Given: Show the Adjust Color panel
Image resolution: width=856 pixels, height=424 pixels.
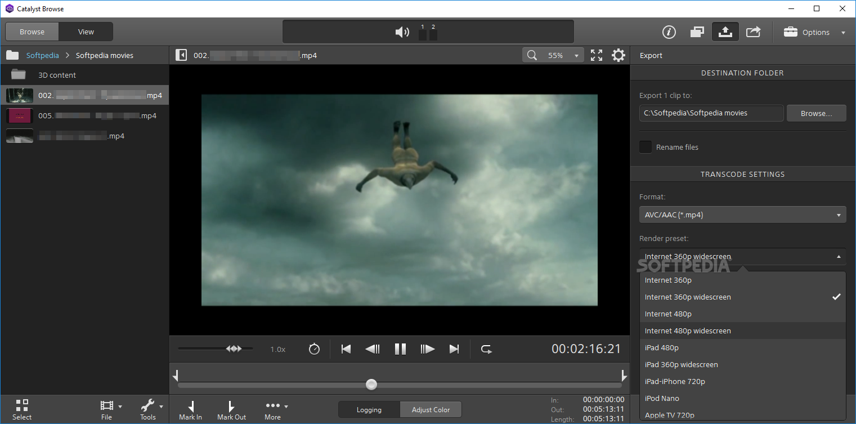Looking at the screenshot, I should tap(431, 409).
